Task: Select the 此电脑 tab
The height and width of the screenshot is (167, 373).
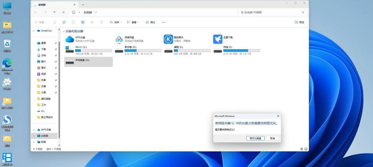Action: tap(55, 5)
